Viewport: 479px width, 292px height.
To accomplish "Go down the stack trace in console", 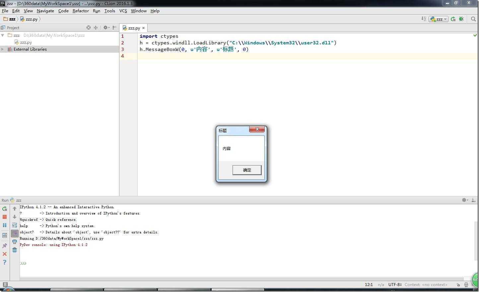I will [15, 217].
